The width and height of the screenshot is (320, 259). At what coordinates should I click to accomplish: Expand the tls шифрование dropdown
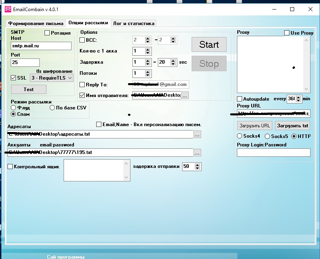[52, 78]
